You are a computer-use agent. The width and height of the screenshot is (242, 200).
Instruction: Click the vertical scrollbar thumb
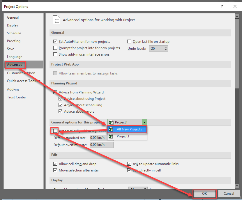point(237,52)
